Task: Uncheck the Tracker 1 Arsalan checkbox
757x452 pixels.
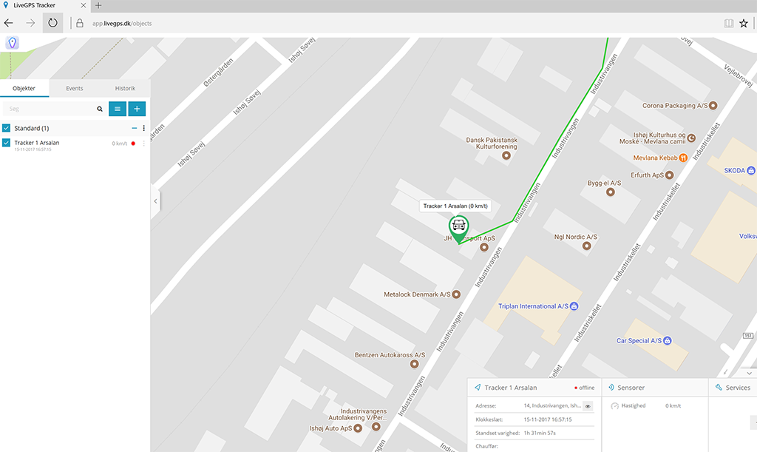Action: pyautogui.click(x=6, y=143)
